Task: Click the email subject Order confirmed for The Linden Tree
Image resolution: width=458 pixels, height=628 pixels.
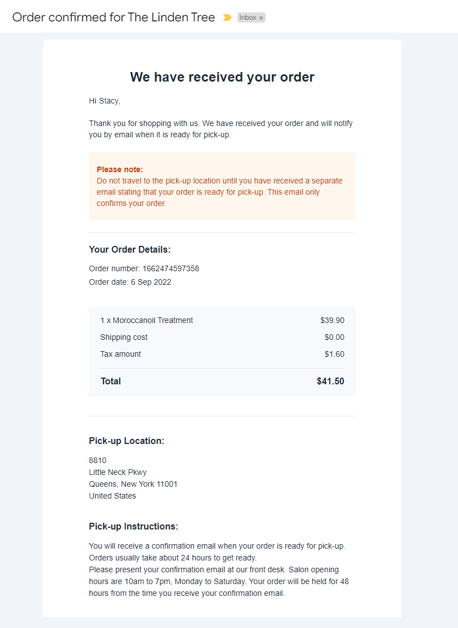Action: pos(113,17)
